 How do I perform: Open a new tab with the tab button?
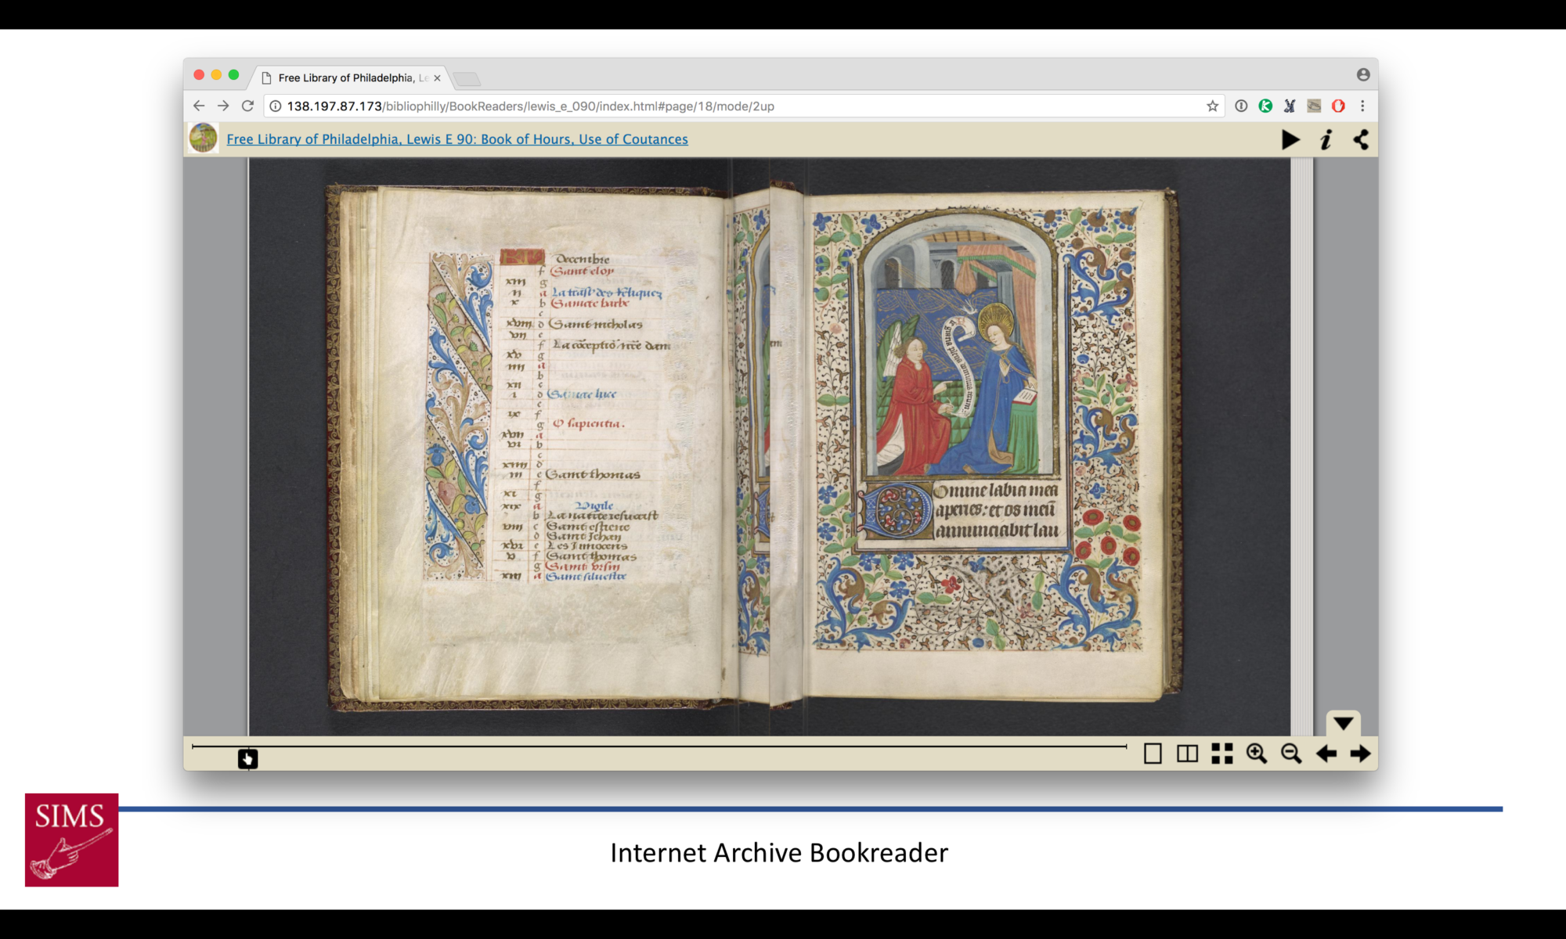coord(467,78)
